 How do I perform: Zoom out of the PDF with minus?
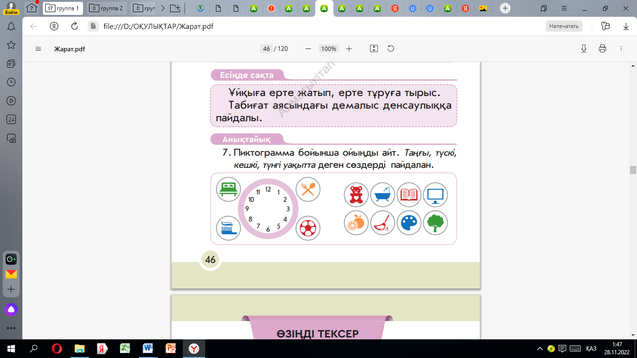tap(308, 48)
